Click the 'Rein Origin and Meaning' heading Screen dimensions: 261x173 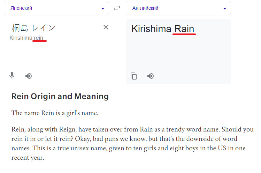[60, 96]
